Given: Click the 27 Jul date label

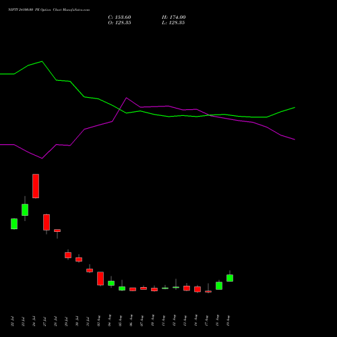Looking at the screenshot, I should click(x=44, y=321).
